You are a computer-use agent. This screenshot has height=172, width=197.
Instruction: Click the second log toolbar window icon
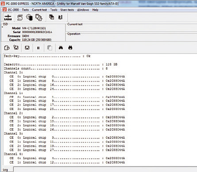tap(16, 47)
